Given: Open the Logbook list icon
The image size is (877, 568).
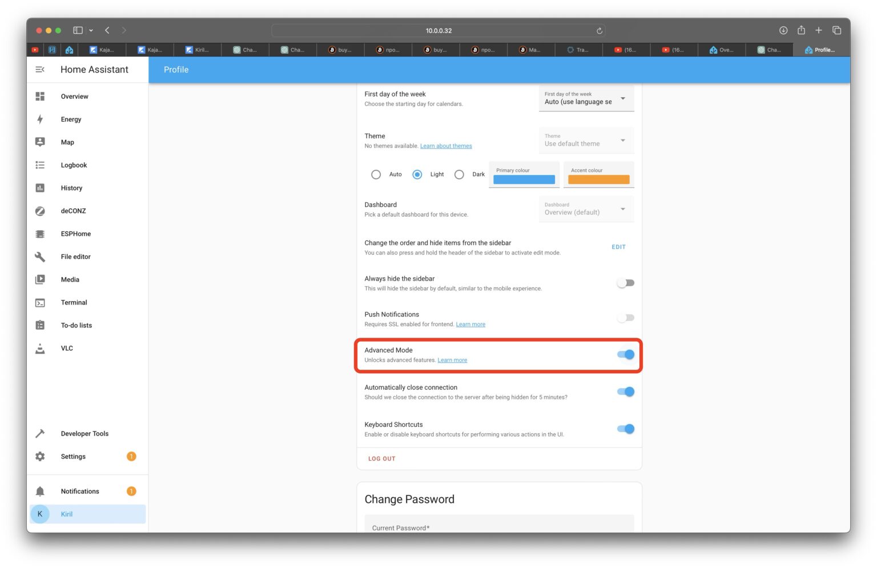Looking at the screenshot, I should point(40,165).
